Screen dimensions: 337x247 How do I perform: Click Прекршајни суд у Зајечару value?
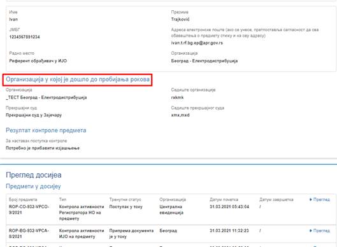(34, 115)
